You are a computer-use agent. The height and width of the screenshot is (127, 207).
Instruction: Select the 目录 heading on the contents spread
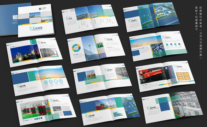[70, 18]
